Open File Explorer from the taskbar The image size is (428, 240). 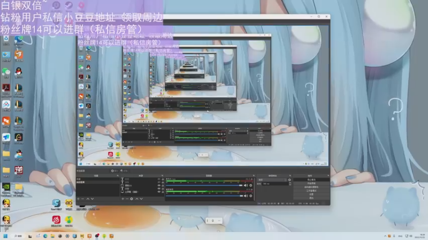pos(52,236)
